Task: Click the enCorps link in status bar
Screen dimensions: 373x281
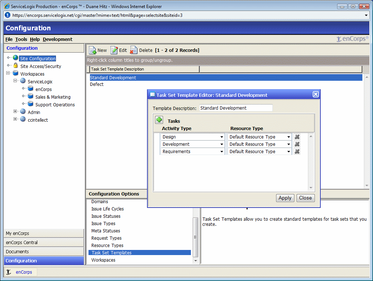Action: (x=24, y=272)
